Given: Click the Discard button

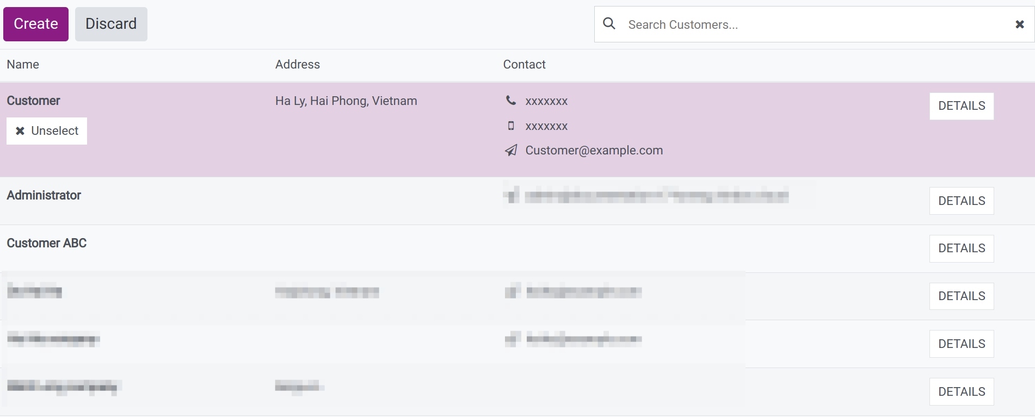Looking at the screenshot, I should (x=111, y=24).
